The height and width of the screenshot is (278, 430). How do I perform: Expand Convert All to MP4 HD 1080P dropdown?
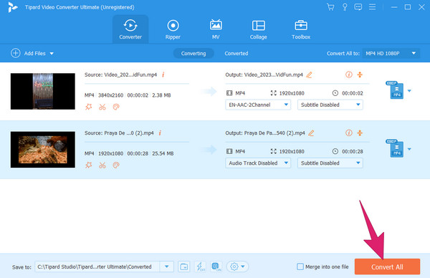point(391,53)
